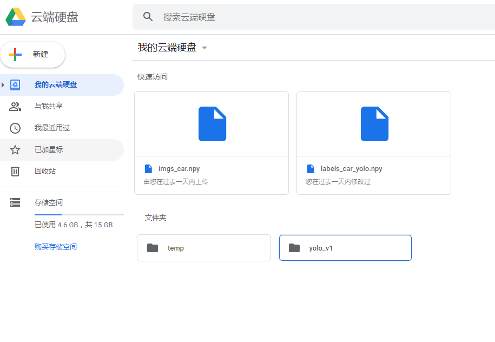Click the 由您在过去一天内上传 caption
495x342 pixels.
tap(176, 182)
